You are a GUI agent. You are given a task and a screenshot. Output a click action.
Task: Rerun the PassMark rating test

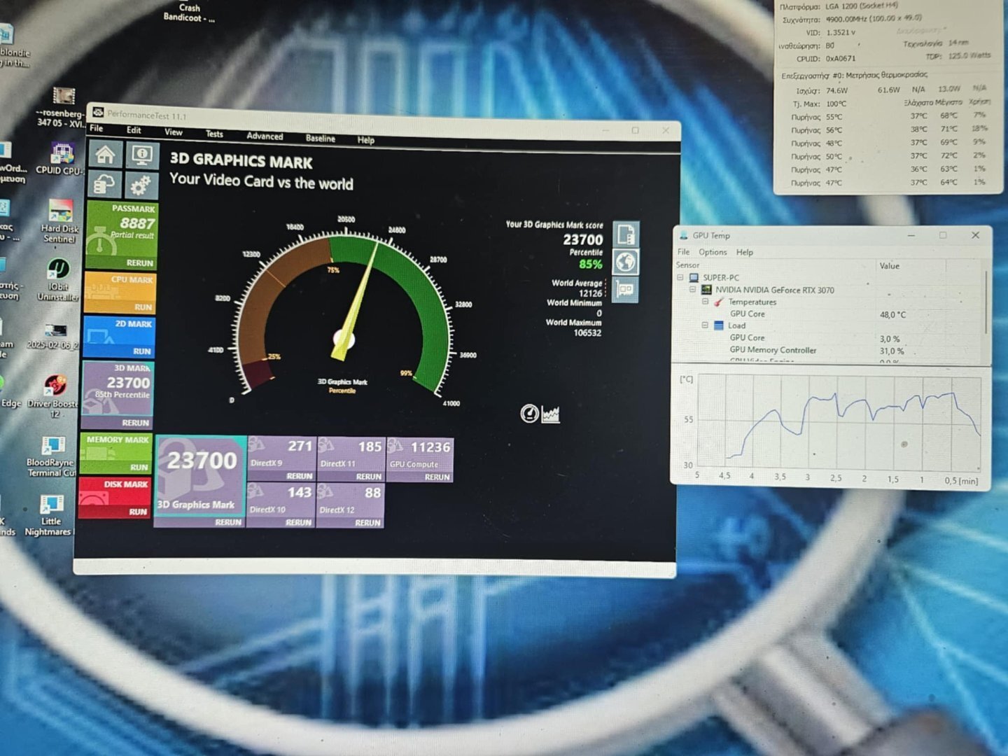[x=140, y=263]
